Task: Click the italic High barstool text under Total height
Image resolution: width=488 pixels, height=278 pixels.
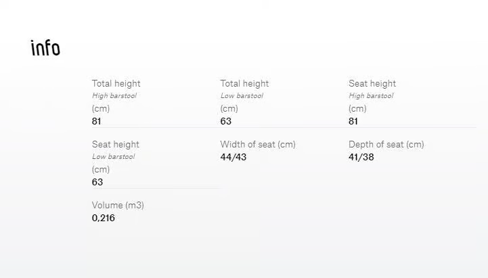Action: 114,96
